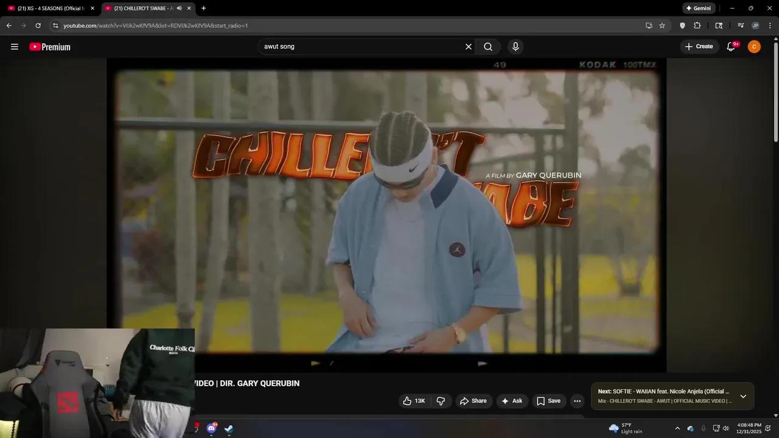Go to YouTube Premium home logo

[x=50, y=47]
